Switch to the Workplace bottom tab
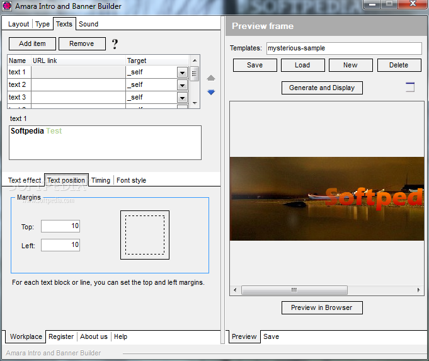The height and width of the screenshot is (361, 429). coord(26,336)
